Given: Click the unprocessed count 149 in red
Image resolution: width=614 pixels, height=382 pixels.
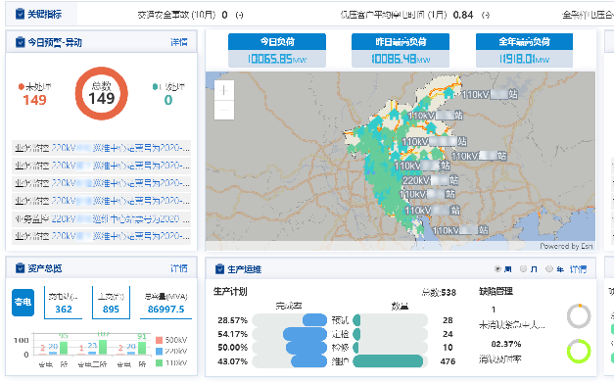Looking at the screenshot, I should click(x=34, y=100).
